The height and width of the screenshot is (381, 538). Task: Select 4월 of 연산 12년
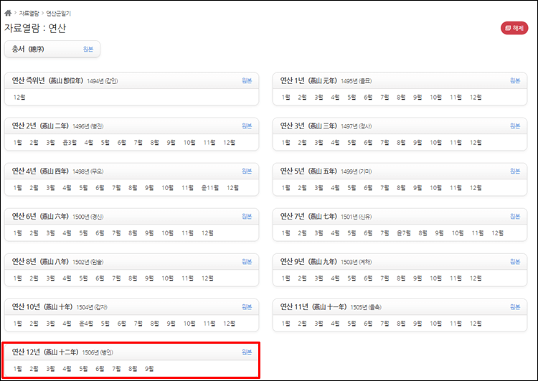tap(67, 369)
